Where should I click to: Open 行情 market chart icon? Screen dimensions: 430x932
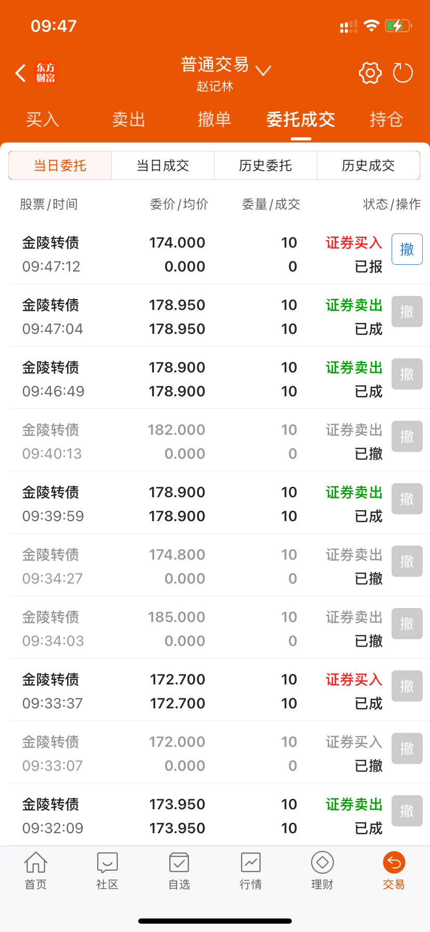[251, 871]
